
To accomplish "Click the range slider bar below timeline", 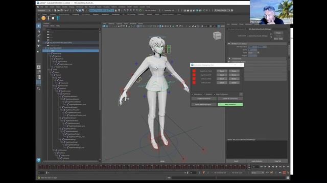I will click(117, 173).
